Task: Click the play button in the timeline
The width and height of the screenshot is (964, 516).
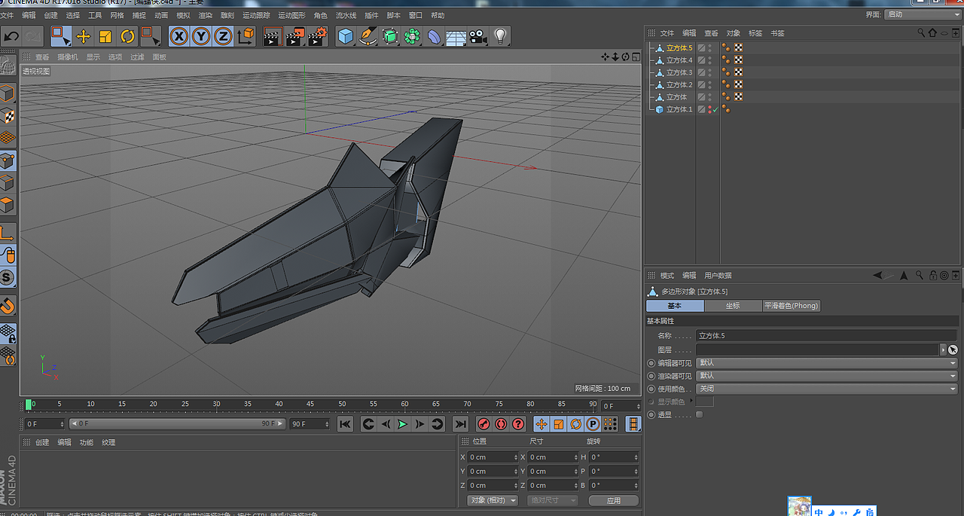Action: point(401,423)
